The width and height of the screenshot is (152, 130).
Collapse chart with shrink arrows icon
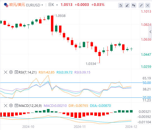pyautogui.click(x=141, y=5)
